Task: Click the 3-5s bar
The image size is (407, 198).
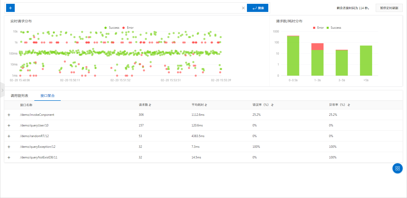Action: 342,63
